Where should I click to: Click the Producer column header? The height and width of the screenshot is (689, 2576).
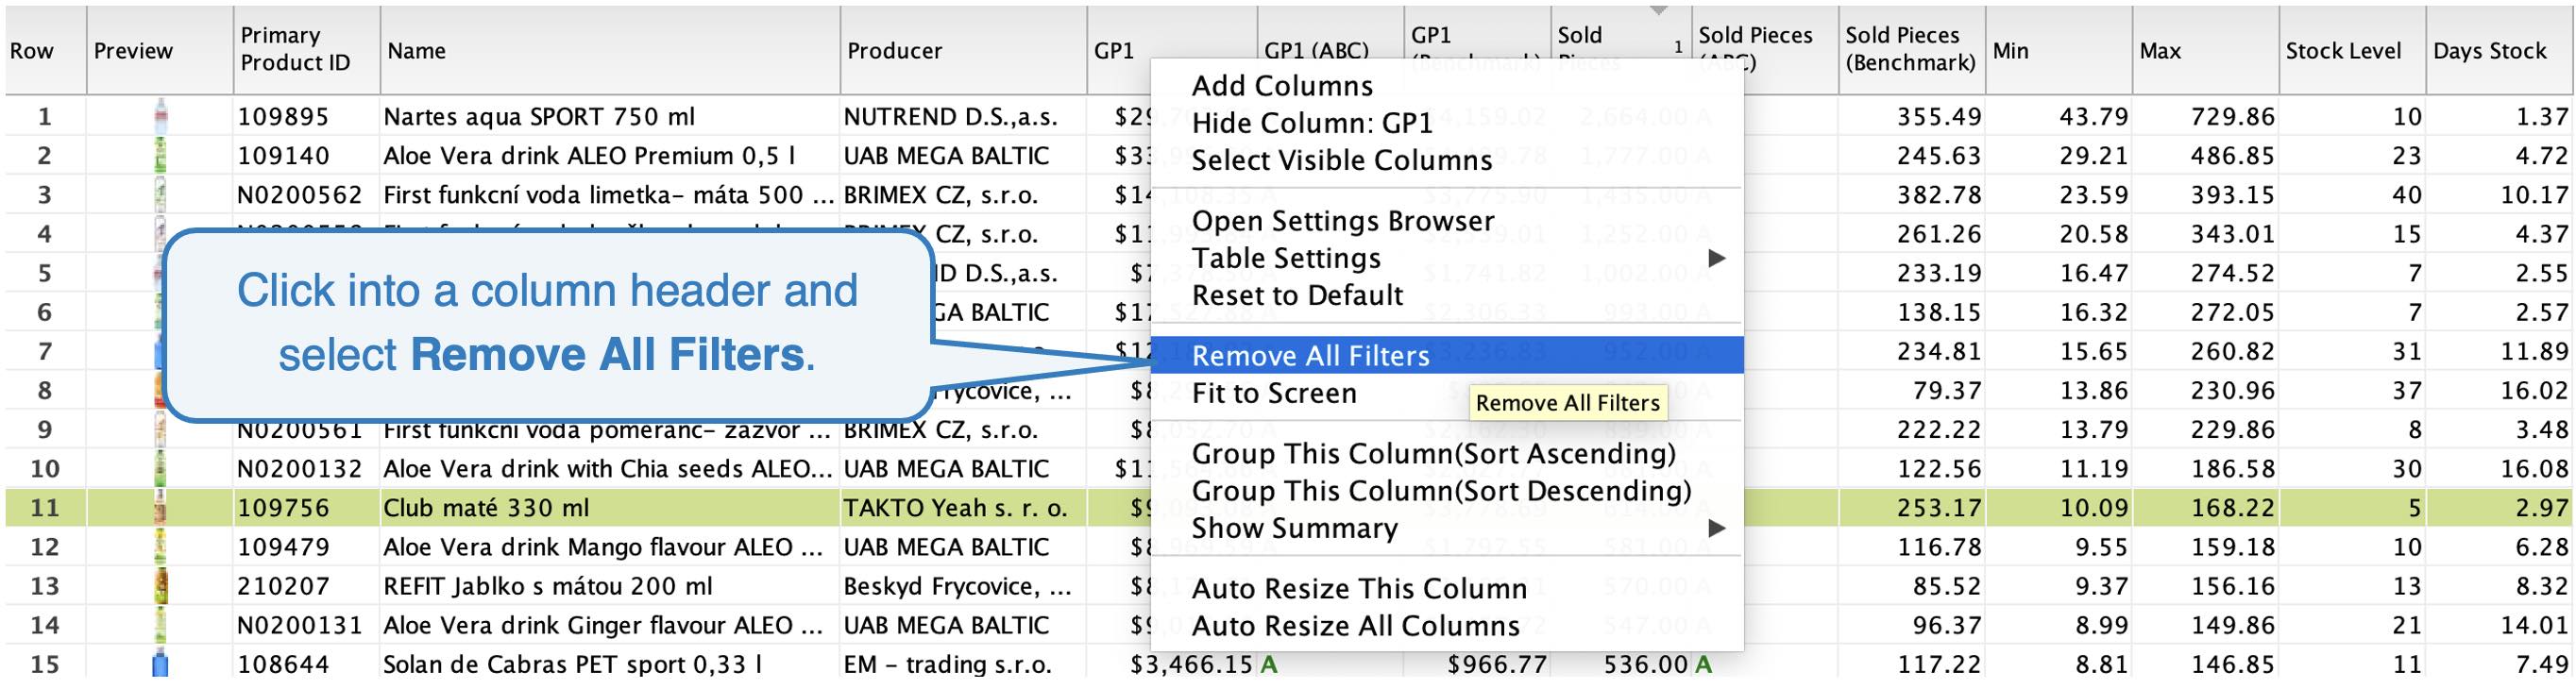pyautogui.click(x=963, y=50)
